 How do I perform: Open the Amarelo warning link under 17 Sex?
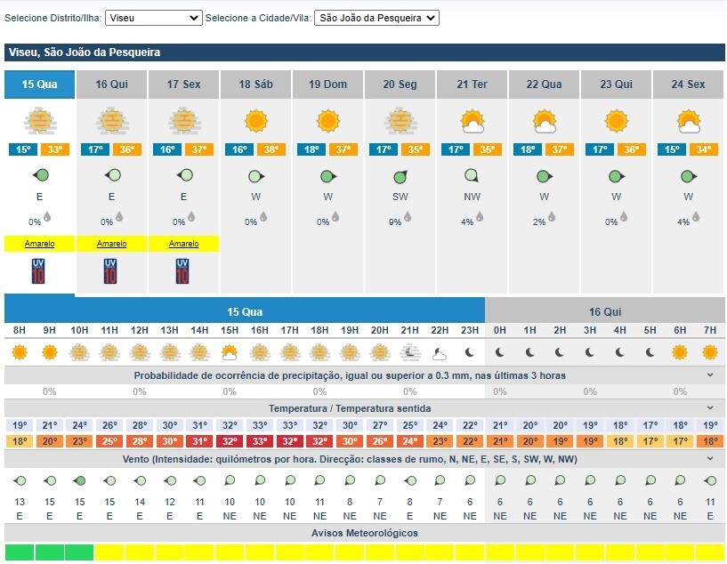click(183, 244)
